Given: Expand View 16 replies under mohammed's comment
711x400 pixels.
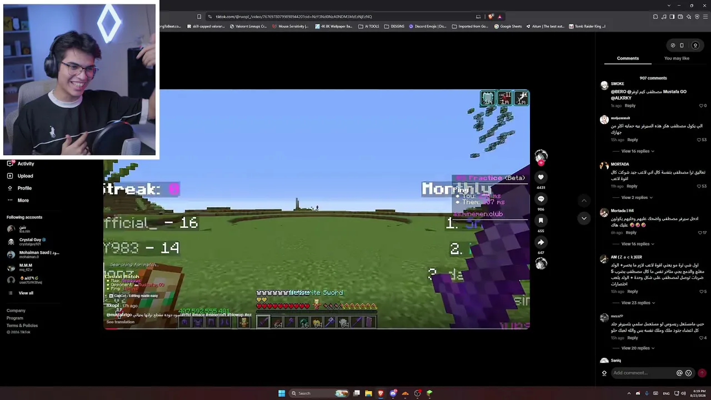Looking at the screenshot, I should point(638,151).
